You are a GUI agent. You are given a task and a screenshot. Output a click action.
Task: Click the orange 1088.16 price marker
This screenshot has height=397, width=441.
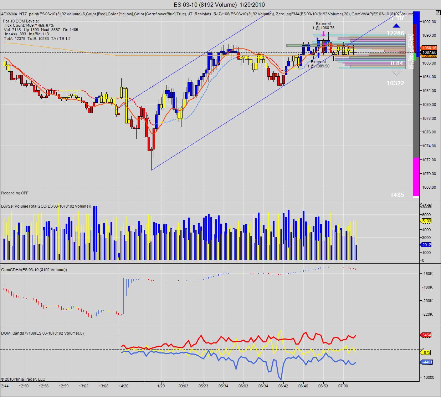point(429,48)
